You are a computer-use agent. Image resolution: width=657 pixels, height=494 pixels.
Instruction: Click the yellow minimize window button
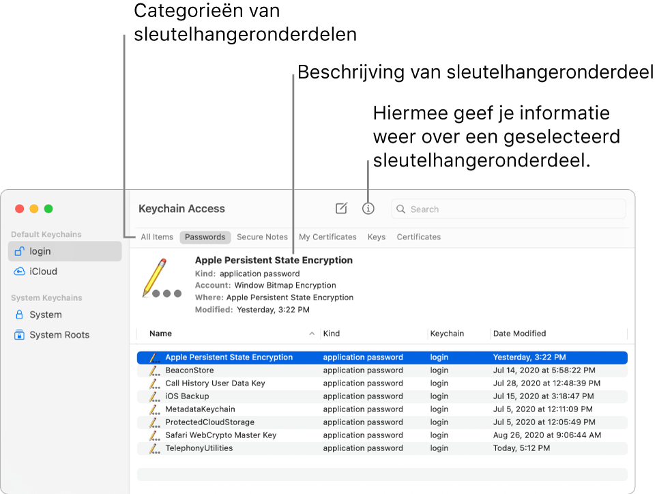coord(34,209)
